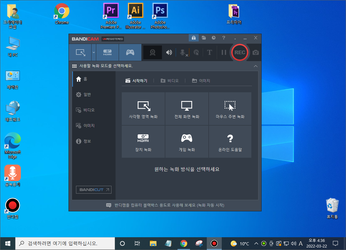Select Chrome desktop shortcut
This screenshot has width=346, height=250.
point(62,14)
